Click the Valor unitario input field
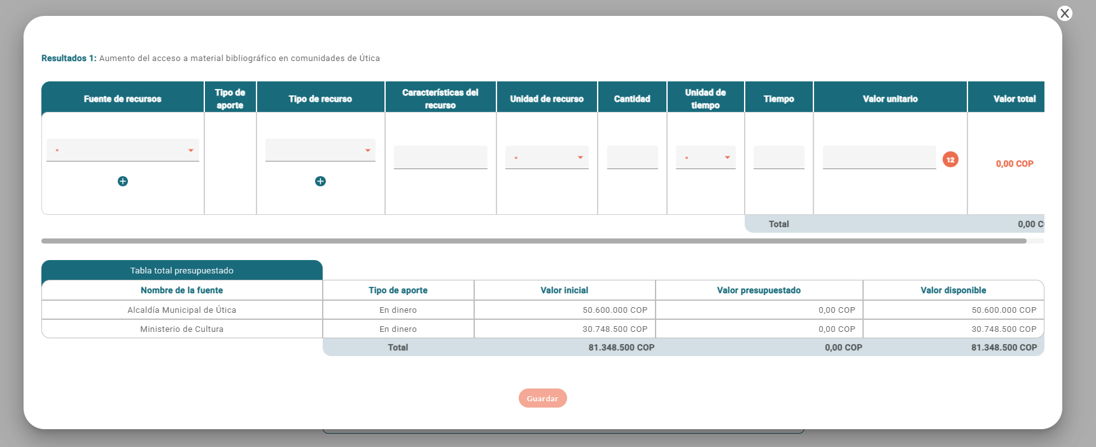Screen dimensions: 1096x447 pos(879,157)
